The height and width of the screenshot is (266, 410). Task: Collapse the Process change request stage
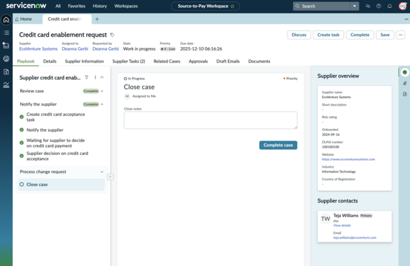click(x=102, y=172)
